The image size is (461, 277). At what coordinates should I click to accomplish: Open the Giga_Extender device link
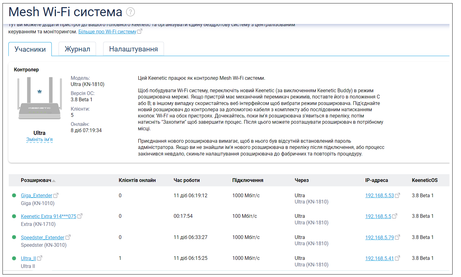36,196
